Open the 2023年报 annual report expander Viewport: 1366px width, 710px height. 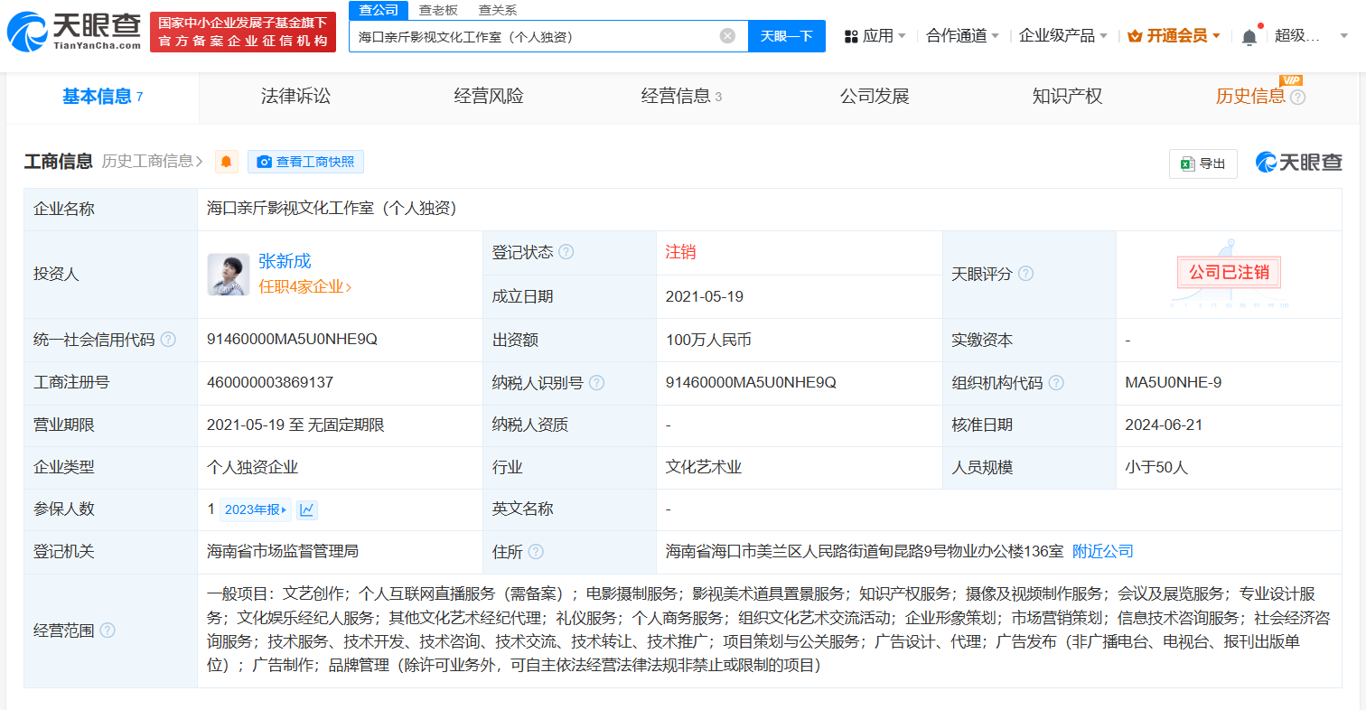pos(256,509)
